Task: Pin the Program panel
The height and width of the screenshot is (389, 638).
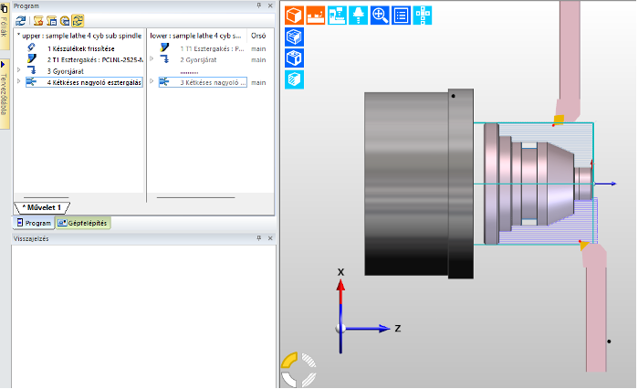Action: coord(259,5)
